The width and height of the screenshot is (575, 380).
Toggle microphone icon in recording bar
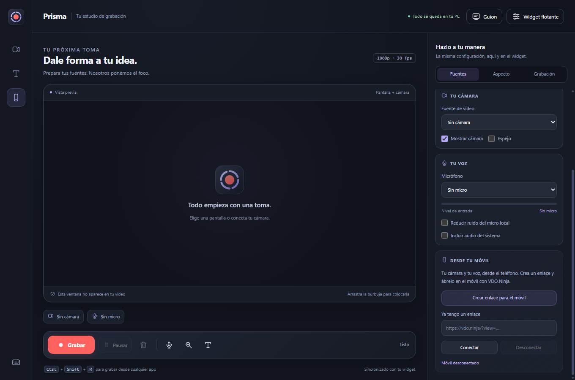[169, 345]
